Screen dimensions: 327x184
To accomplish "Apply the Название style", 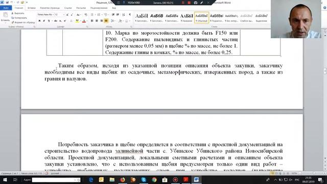I will point(186,17).
